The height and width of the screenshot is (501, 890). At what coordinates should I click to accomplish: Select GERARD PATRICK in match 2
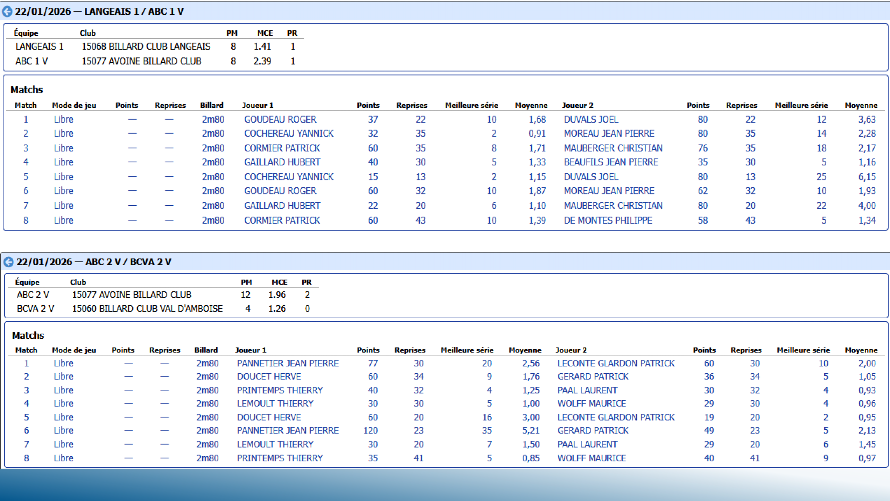[593, 376]
